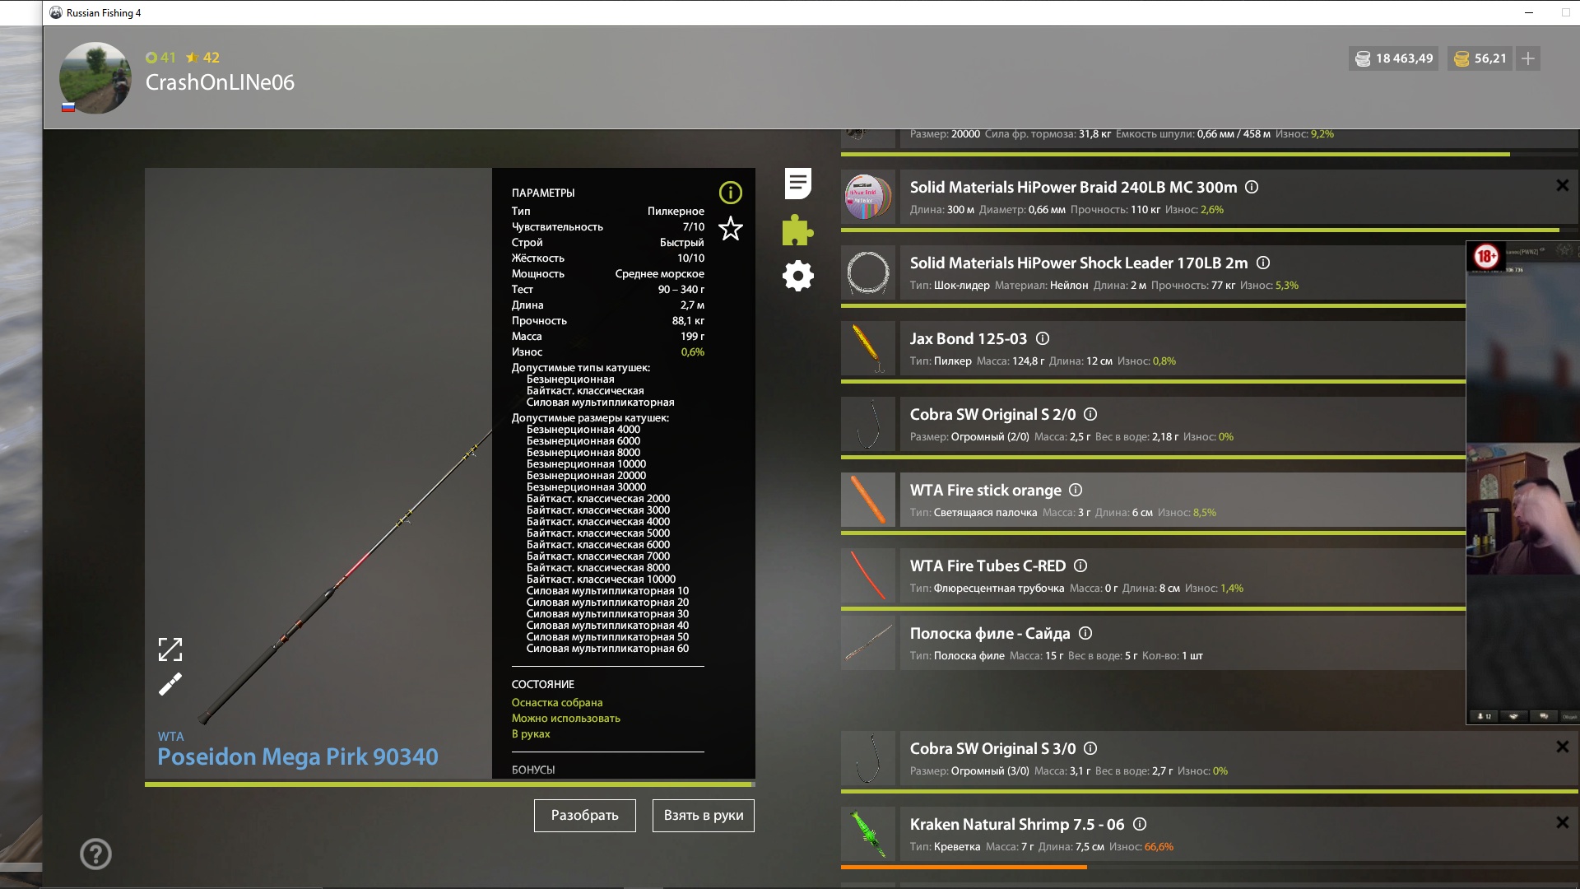Select the Jax Bond pilker thumbnail
Image resolution: width=1580 pixels, height=889 pixels.
(868, 349)
